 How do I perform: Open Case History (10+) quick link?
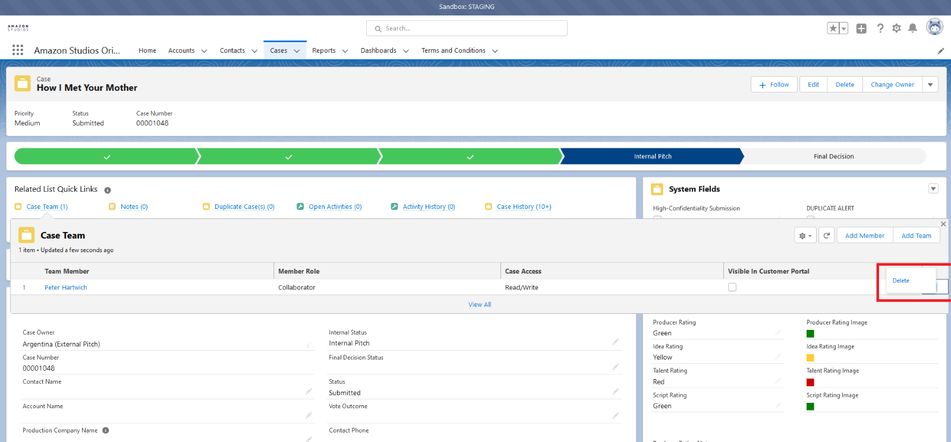(x=524, y=207)
